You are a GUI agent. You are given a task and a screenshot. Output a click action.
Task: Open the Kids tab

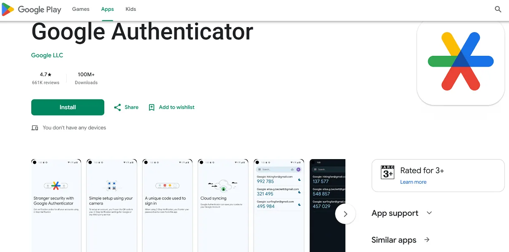131,9
